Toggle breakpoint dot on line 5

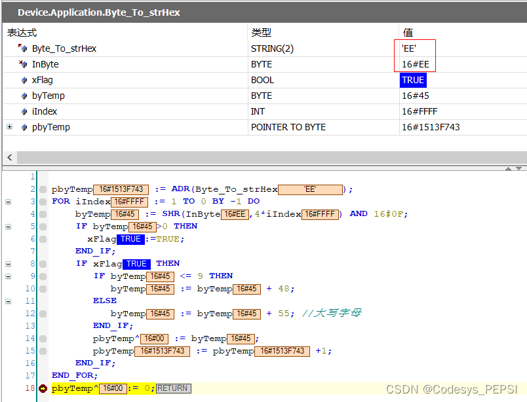click(43, 227)
